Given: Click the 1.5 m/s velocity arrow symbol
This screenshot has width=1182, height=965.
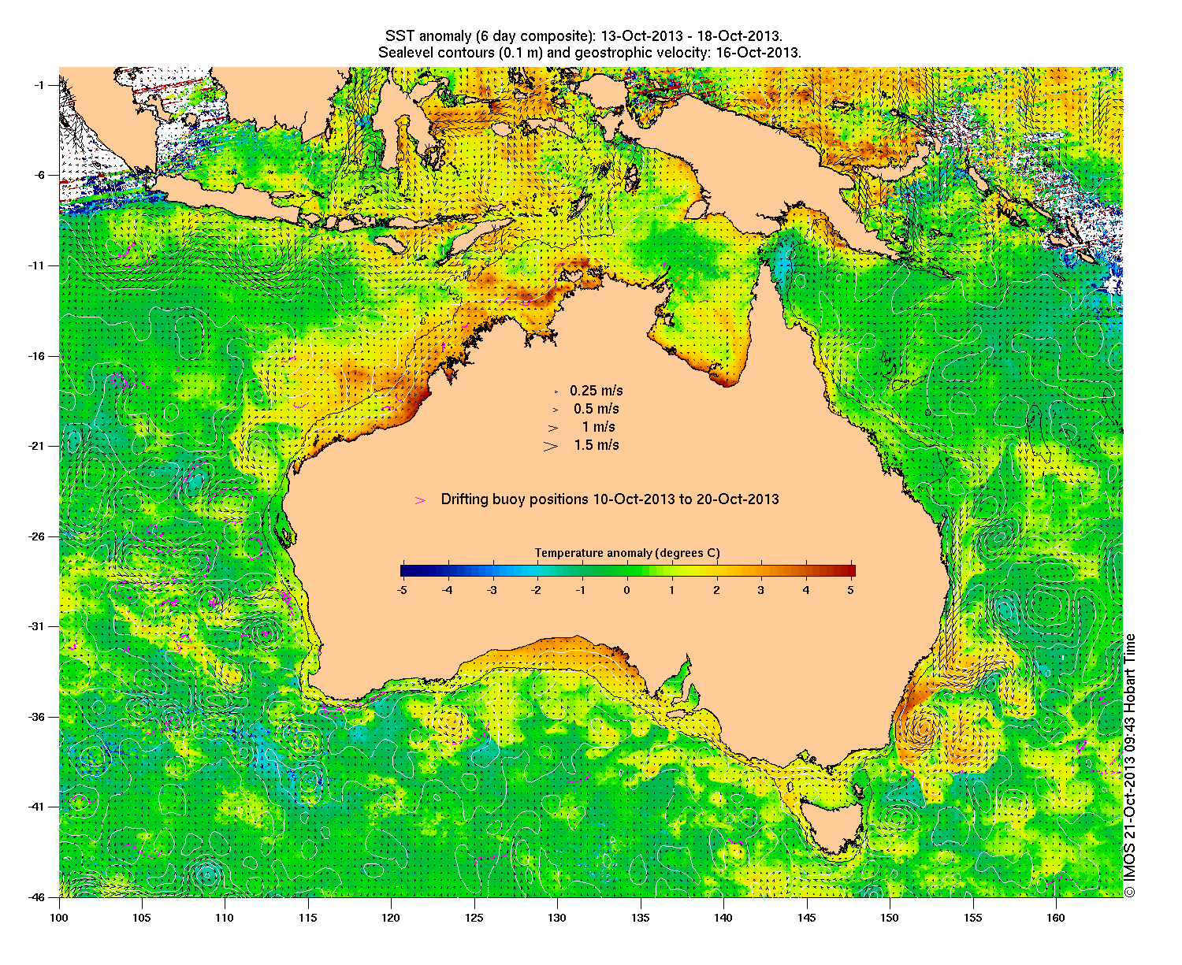Looking at the screenshot, I should pyautogui.click(x=550, y=446).
